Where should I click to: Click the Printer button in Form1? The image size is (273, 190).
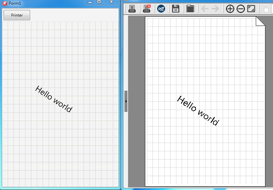point(17,15)
